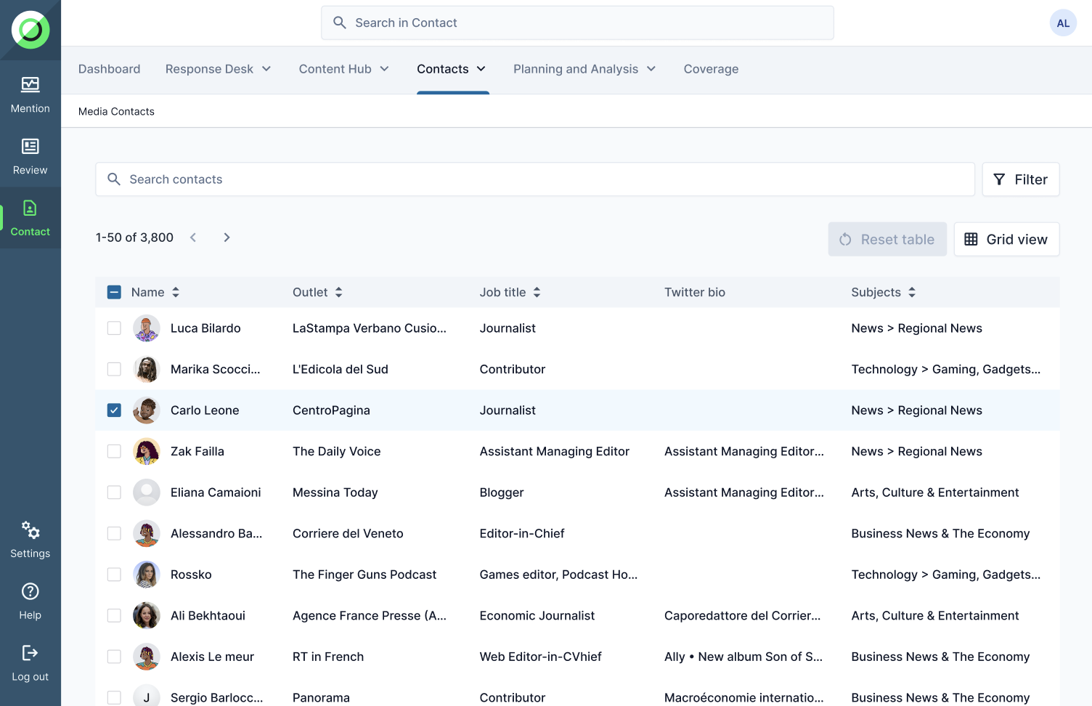
Task: Select the Contact sidebar item
Action: tap(30, 219)
